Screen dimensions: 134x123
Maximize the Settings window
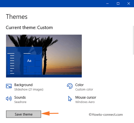118,3
